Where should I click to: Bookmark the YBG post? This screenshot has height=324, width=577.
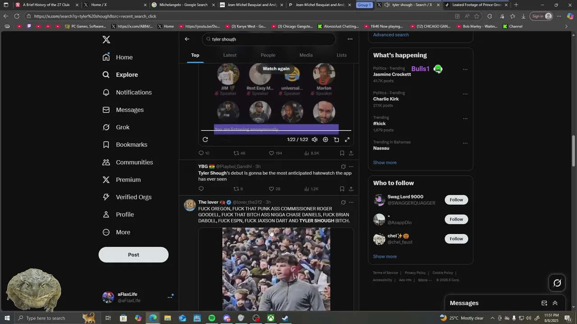tap(342, 189)
